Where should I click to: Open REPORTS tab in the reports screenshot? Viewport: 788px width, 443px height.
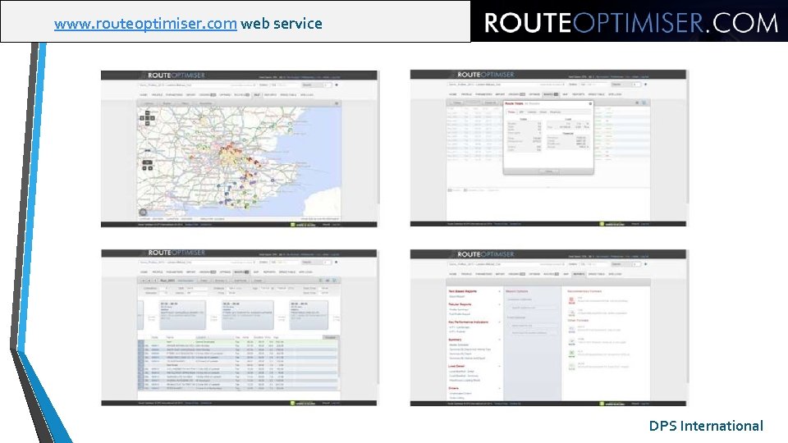tap(579, 274)
